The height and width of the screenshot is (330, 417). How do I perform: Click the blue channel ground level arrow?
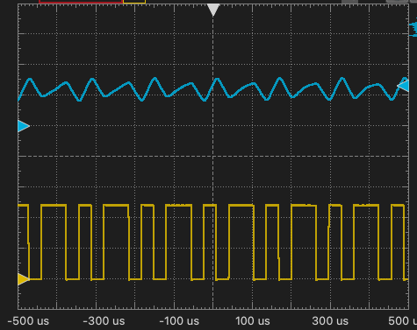[24, 126]
